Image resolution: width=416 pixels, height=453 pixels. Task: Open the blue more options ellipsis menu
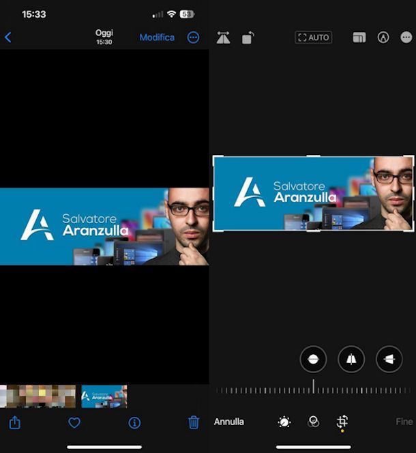click(x=193, y=38)
